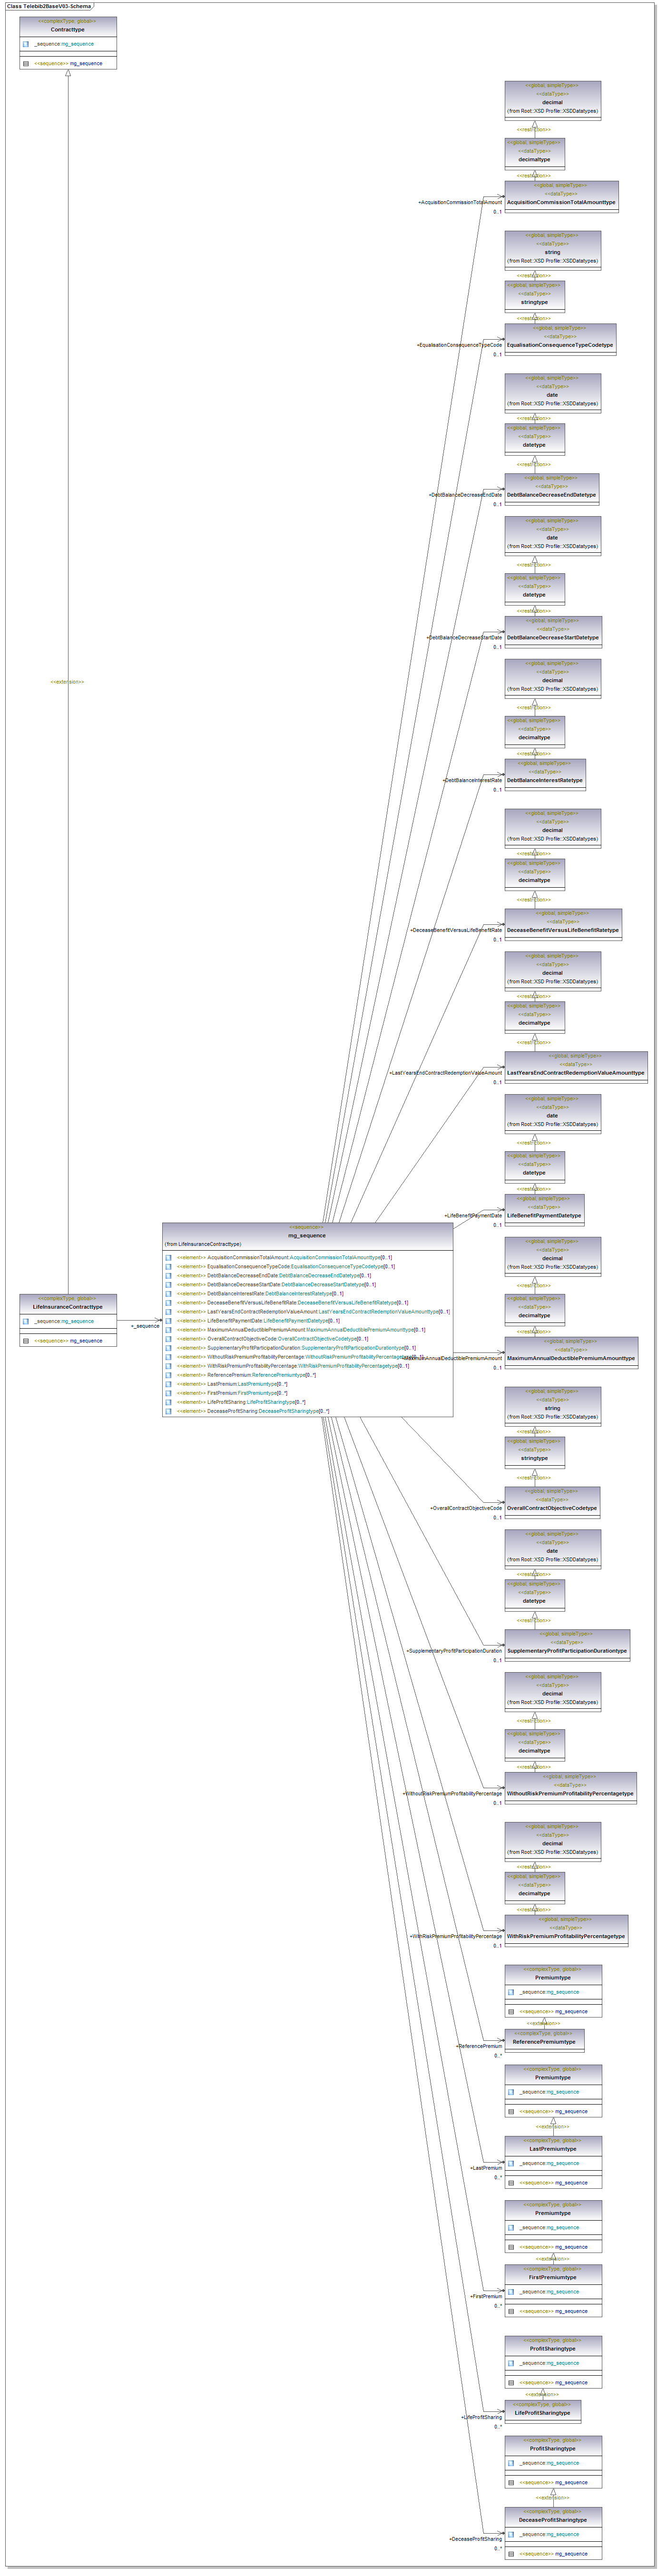The height and width of the screenshot is (2576, 667).
Task: Click the attribute icon in the Contracttype box
Action: pos(26,44)
